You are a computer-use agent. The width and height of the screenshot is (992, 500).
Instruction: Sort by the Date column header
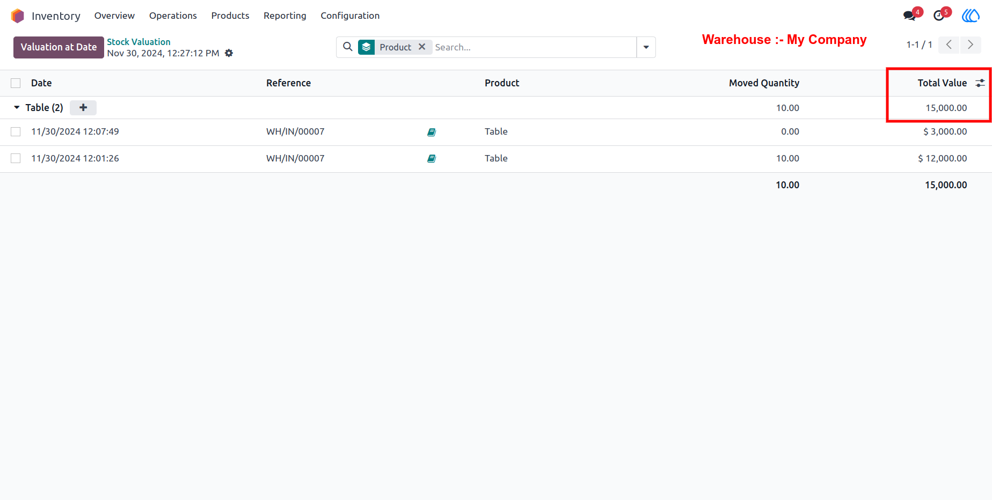(x=41, y=83)
